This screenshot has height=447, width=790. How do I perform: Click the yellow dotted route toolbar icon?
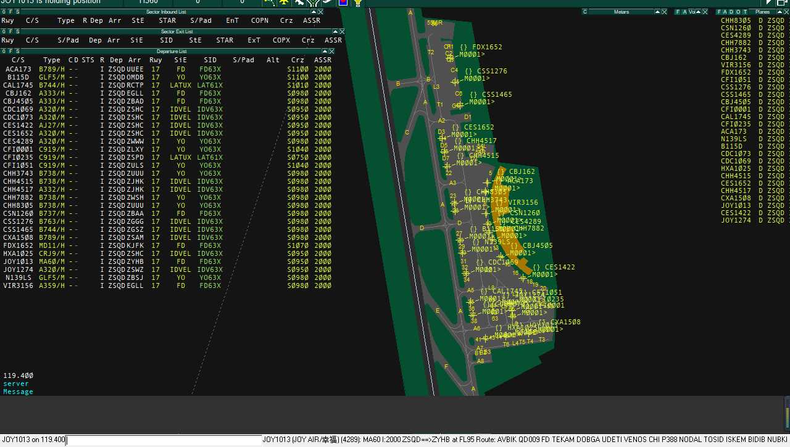point(270,2)
